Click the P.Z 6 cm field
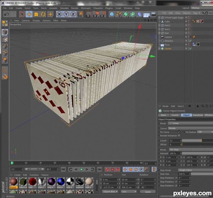 171,165
